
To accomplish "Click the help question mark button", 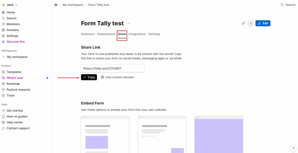I will point(293,148).
